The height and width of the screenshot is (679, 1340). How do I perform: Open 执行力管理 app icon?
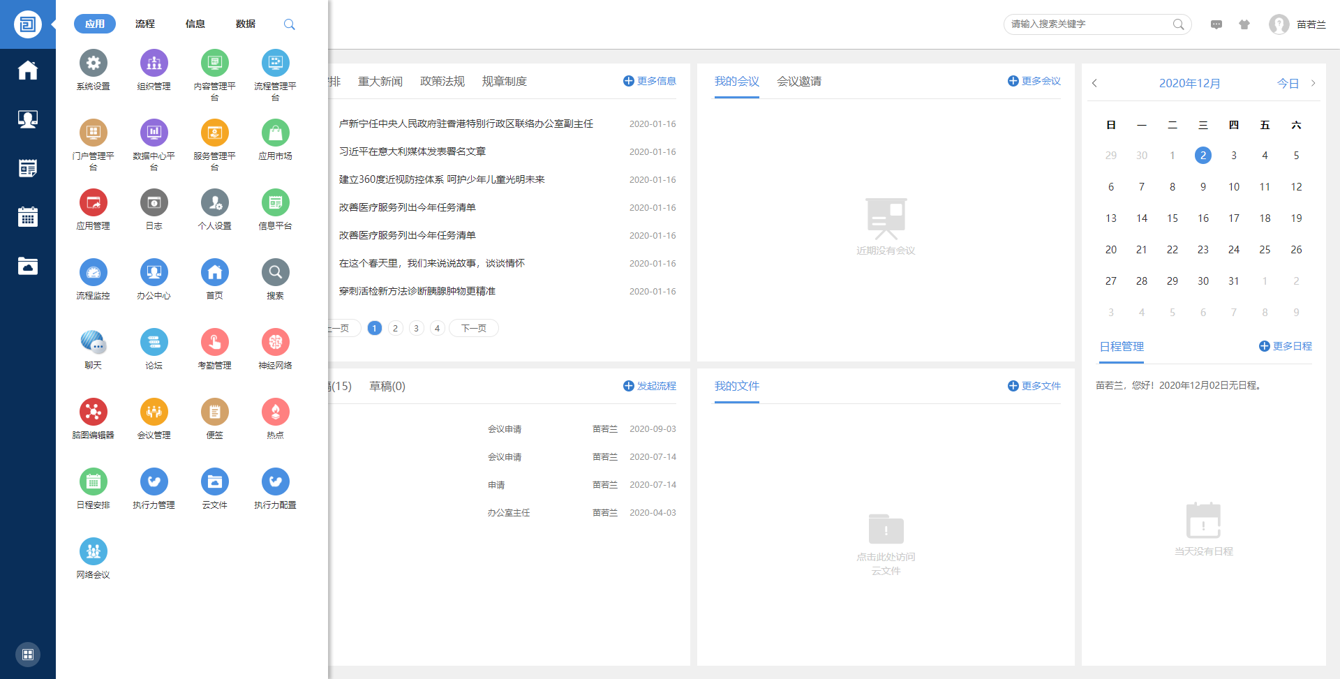point(154,482)
